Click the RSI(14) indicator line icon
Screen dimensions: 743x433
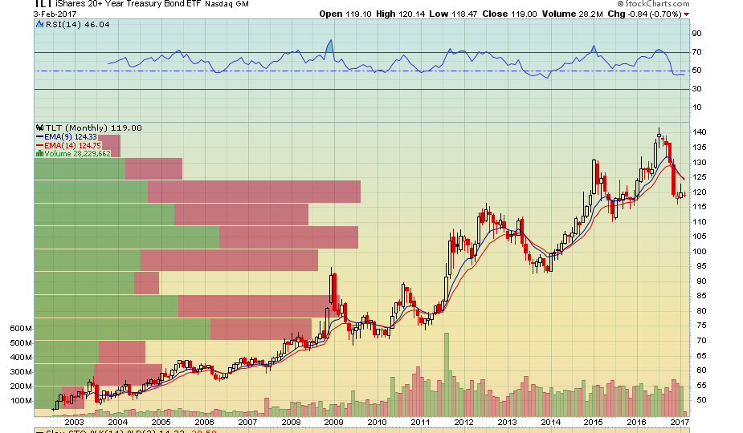point(40,24)
